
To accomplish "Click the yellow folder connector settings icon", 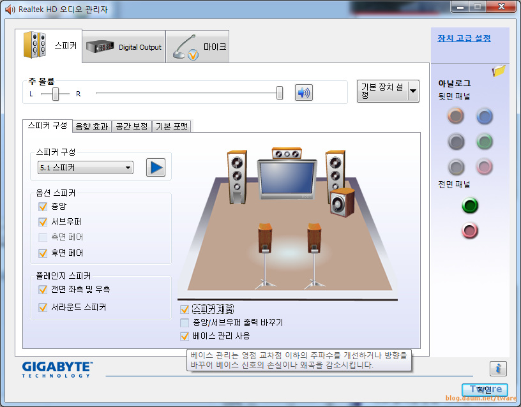I will (499, 70).
